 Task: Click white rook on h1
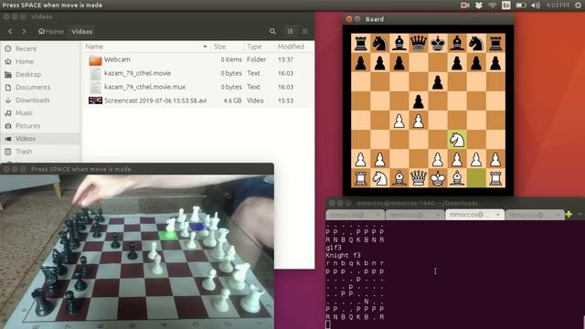(495, 178)
